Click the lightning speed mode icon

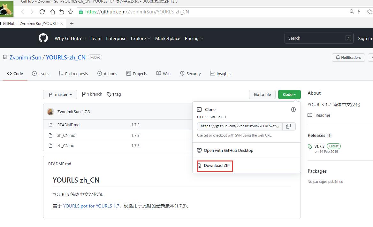pyautogui.click(x=359, y=12)
